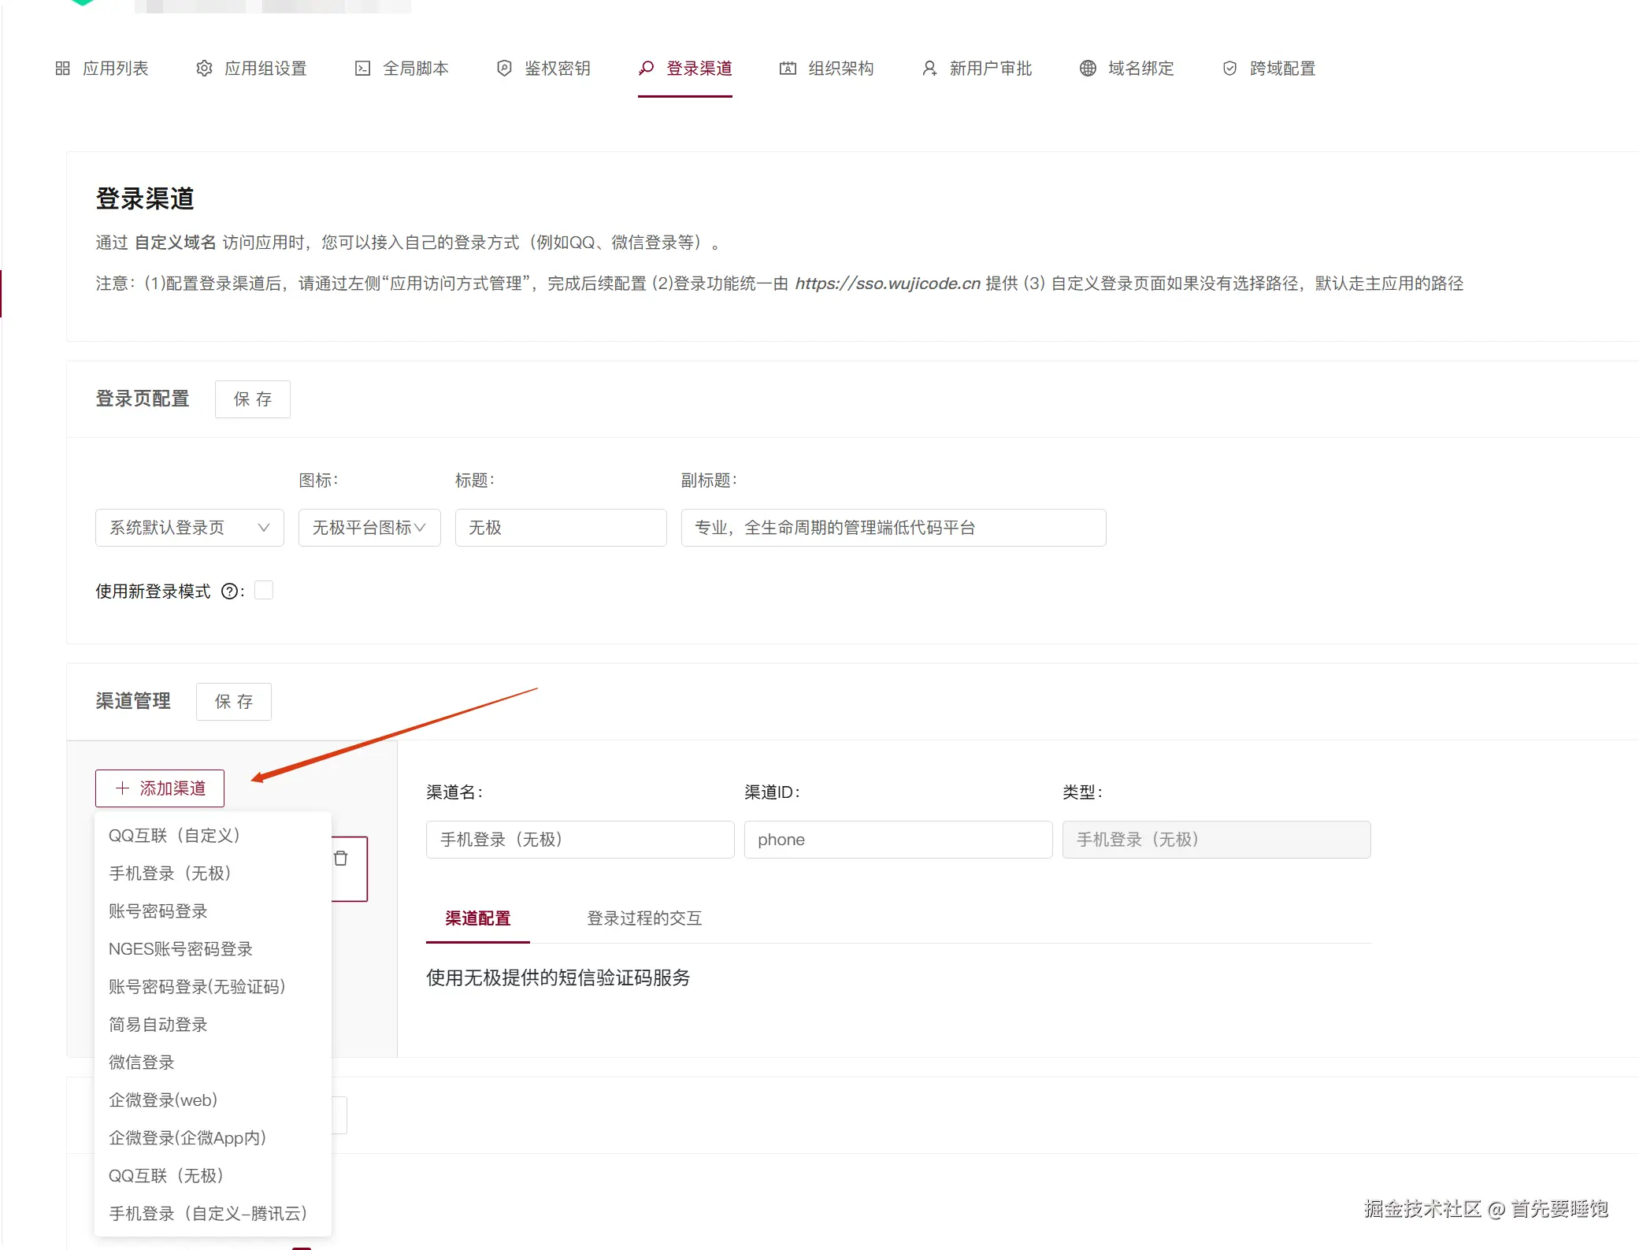The width and height of the screenshot is (1639, 1250).
Task: Click the 应用列表 grid icon
Action: pyautogui.click(x=63, y=69)
